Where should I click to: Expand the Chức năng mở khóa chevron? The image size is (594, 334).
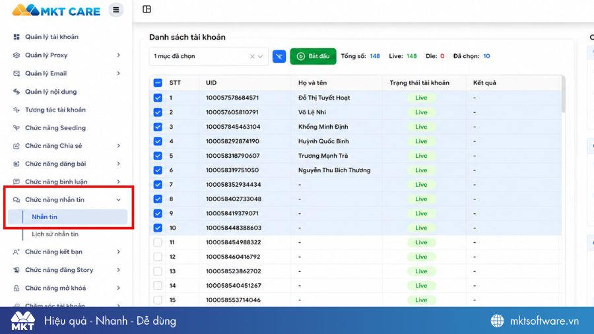(119, 288)
